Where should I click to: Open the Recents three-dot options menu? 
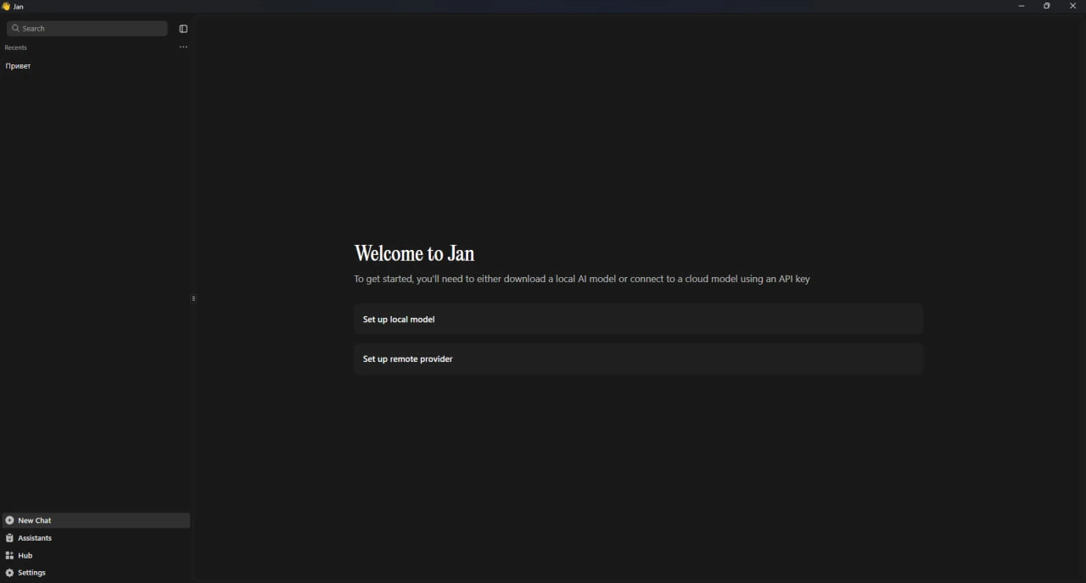point(183,47)
